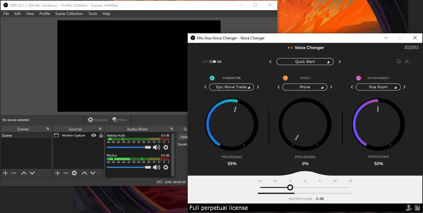Open the Phone effect dropdown
The image size is (423, 213).
point(305,87)
